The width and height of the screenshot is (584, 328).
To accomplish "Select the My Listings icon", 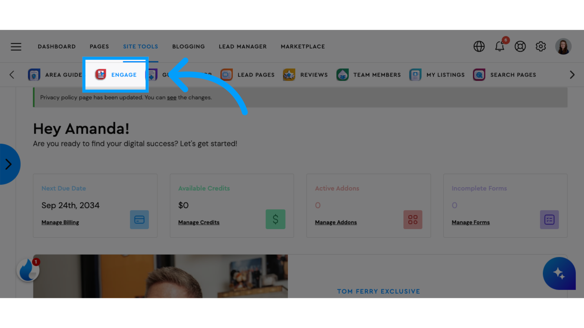I will 415,75.
